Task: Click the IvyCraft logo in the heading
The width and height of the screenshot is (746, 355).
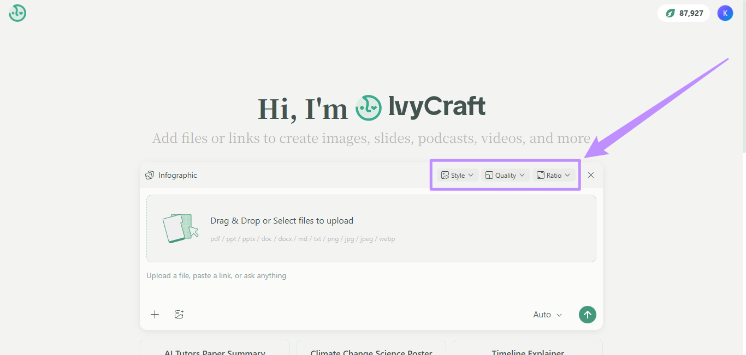Action: pos(421,107)
